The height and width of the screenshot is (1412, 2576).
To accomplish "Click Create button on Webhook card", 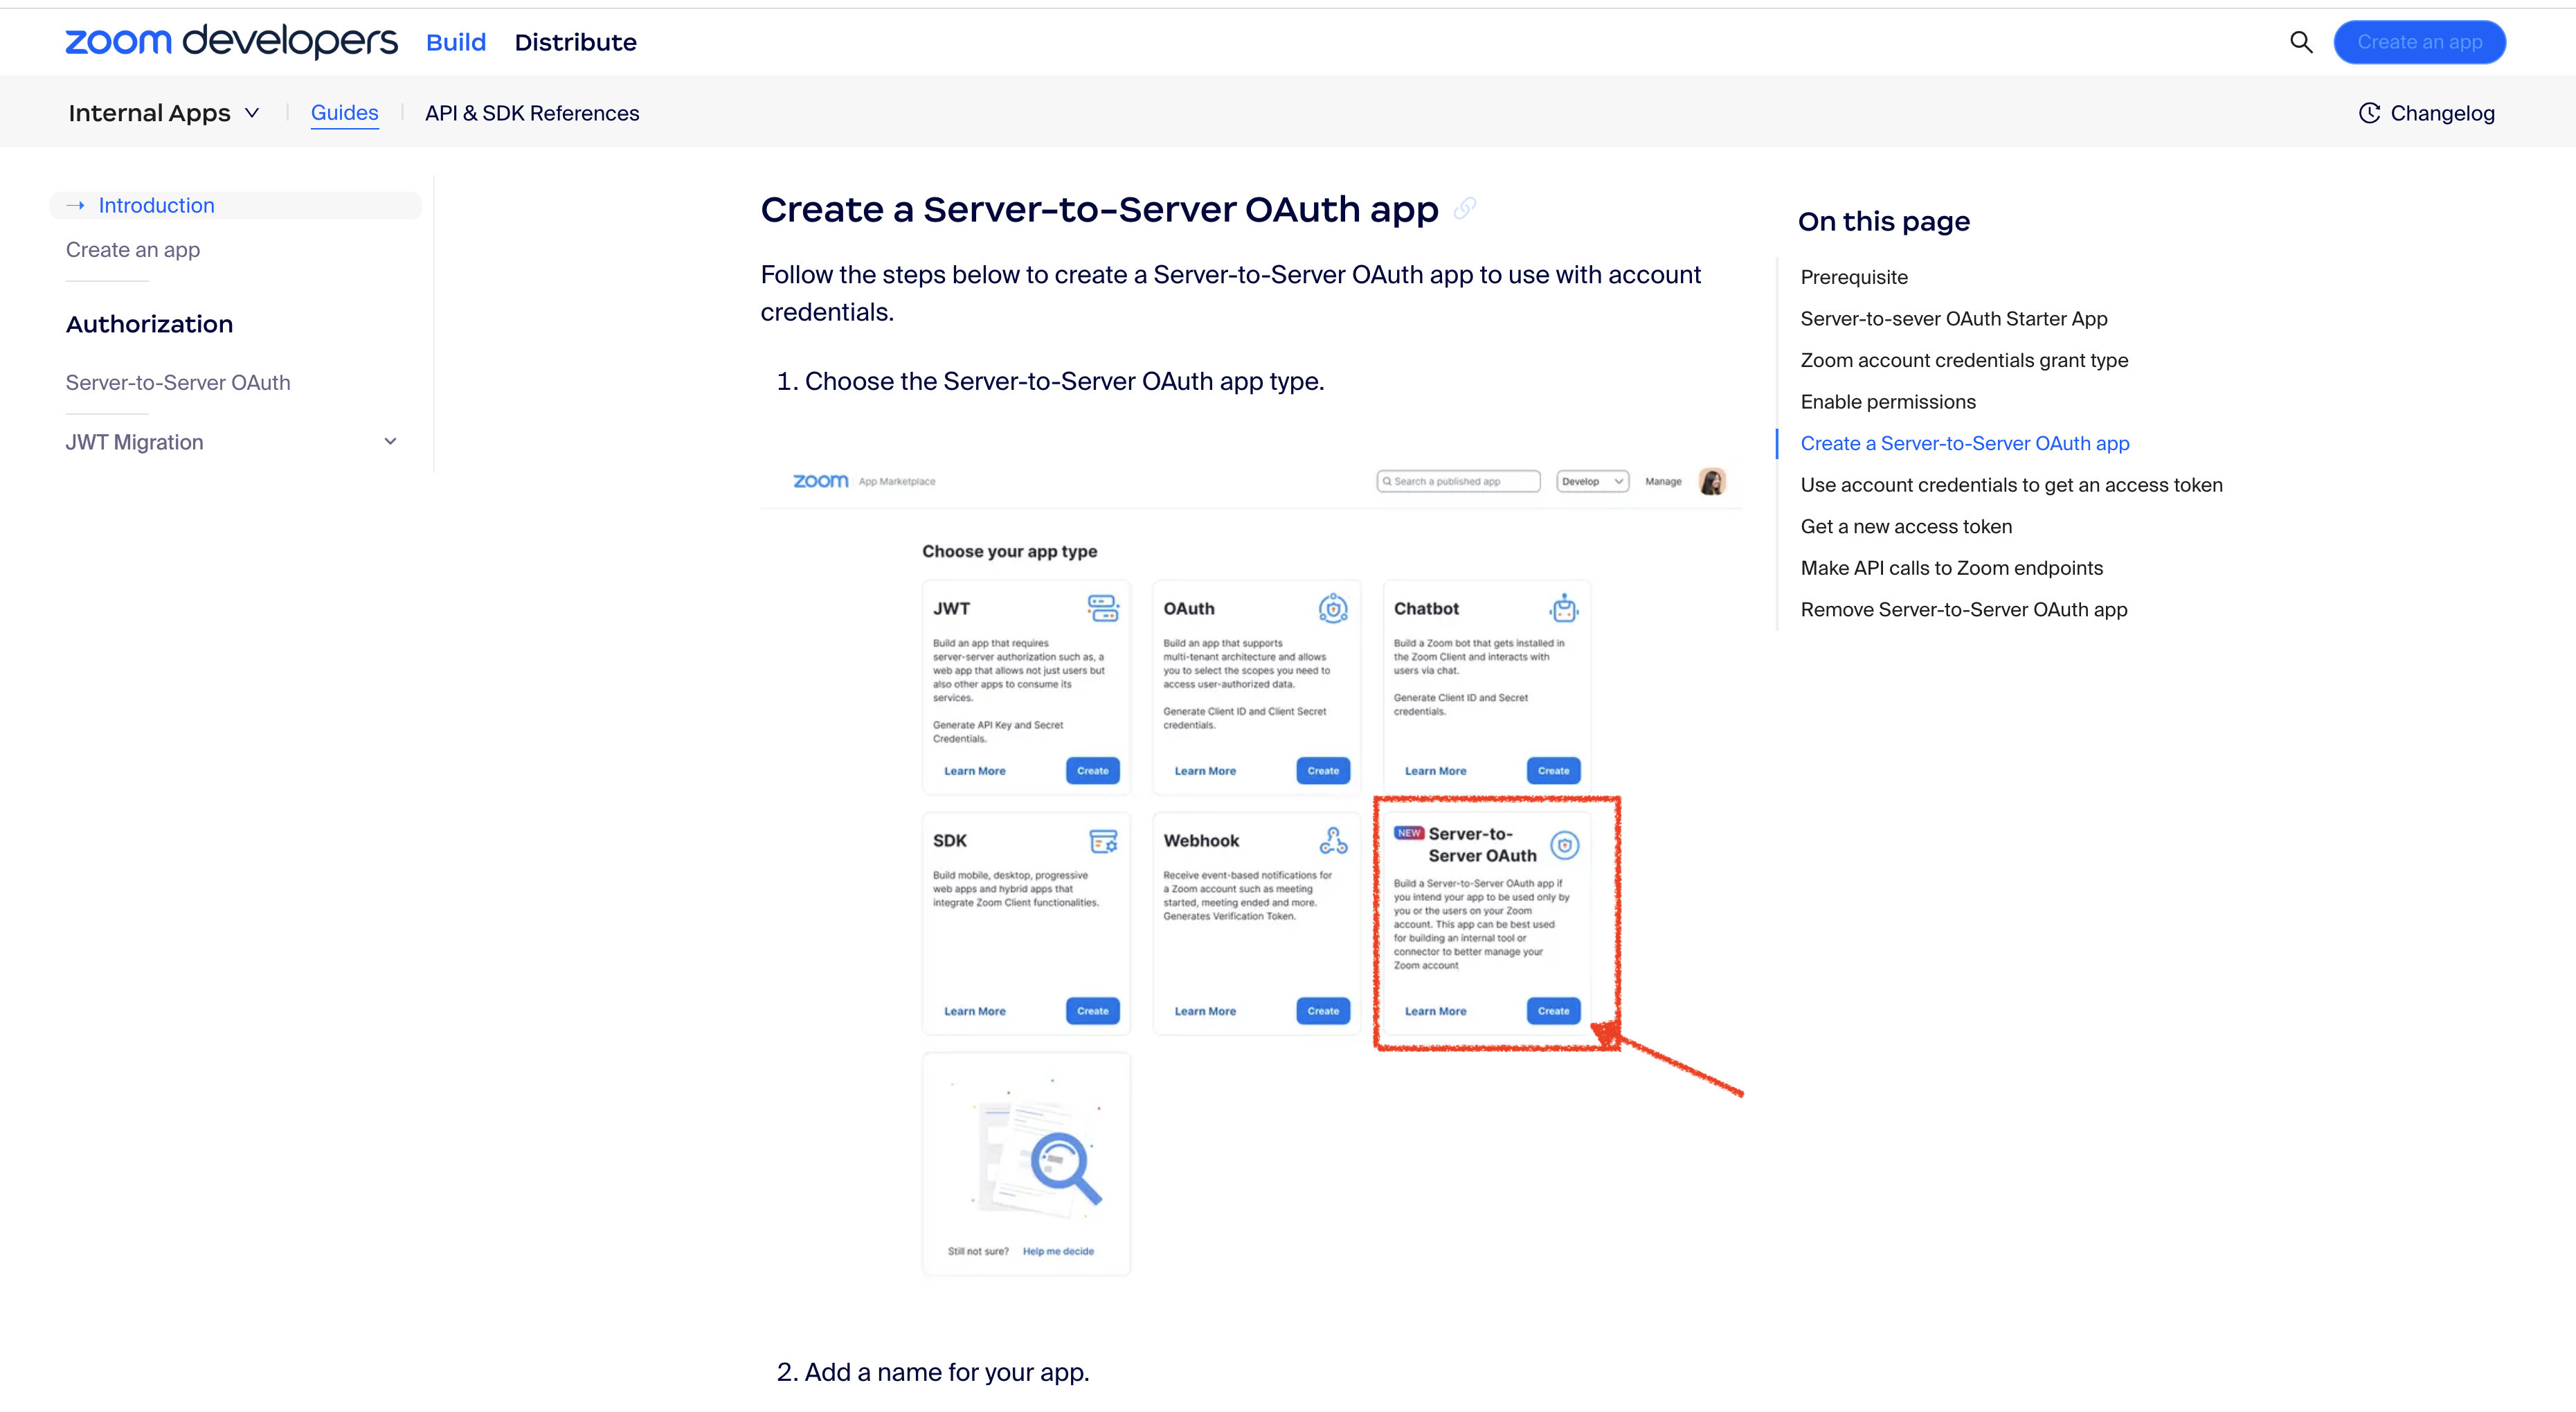I will tap(1322, 1010).
